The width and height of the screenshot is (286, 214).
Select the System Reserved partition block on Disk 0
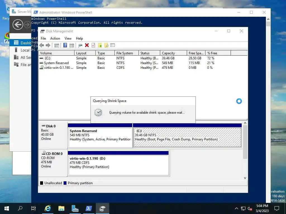100,135
